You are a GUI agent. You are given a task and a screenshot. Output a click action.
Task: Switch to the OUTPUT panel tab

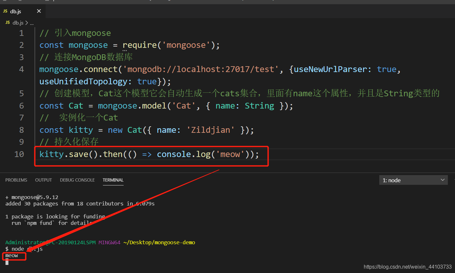click(x=43, y=180)
